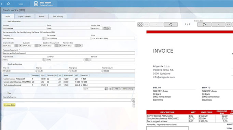Click the Inline editing button
233x130 pixels.
click(128, 89)
